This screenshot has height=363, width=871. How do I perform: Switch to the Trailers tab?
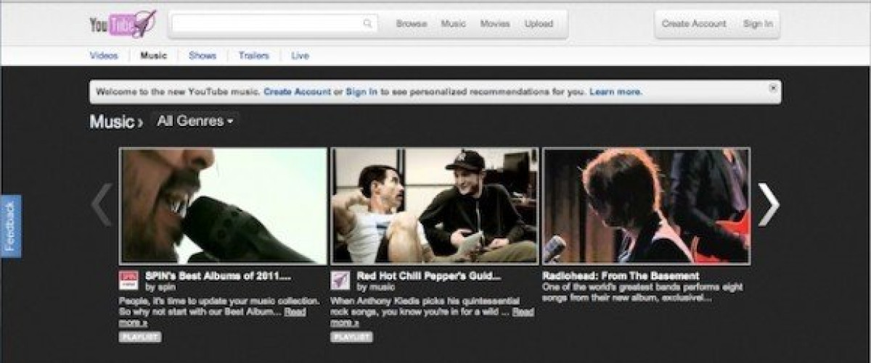(253, 56)
